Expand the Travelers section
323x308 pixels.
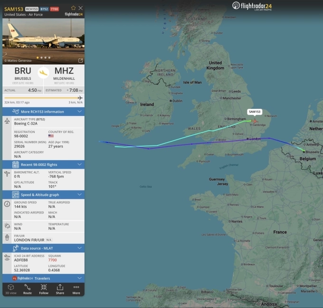(44, 279)
